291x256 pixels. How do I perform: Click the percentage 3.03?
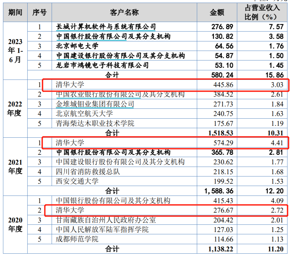pyautogui.click(x=277, y=85)
